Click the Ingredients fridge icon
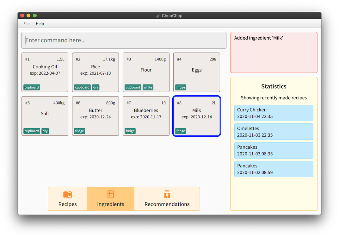Viewport: 339px width, 238px height. (x=111, y=194)
